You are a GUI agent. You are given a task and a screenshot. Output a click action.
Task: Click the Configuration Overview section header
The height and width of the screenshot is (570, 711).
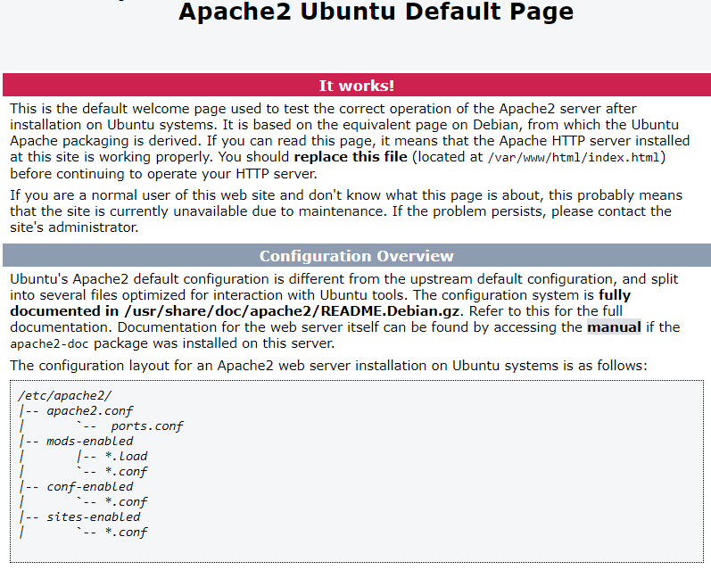point(357,255)
